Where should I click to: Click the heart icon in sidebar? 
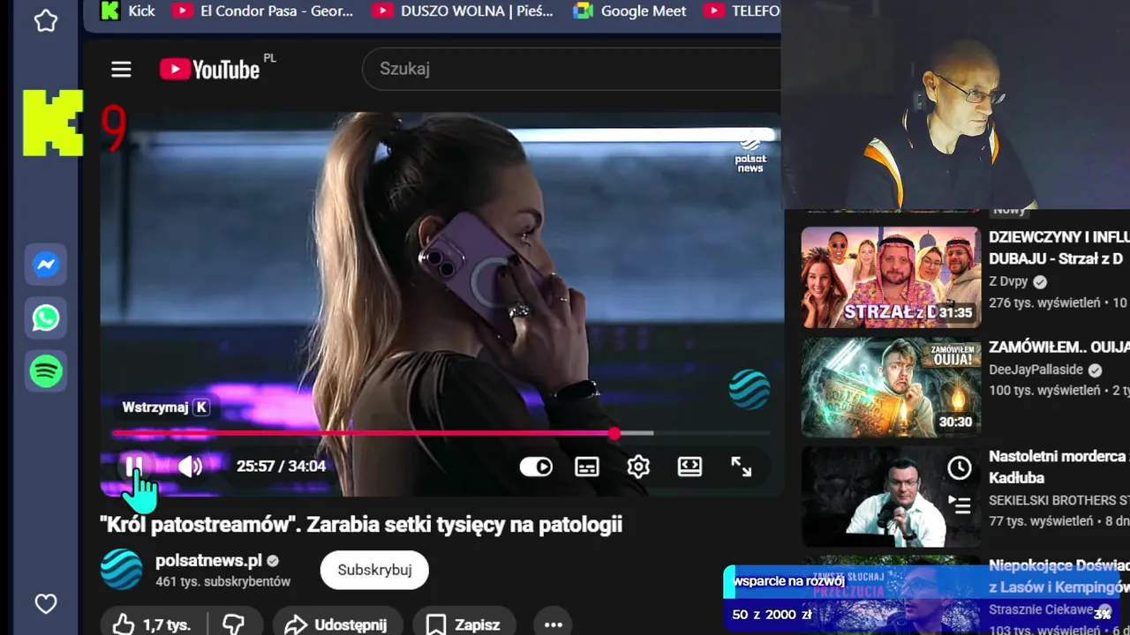click(x=46, y=604)
